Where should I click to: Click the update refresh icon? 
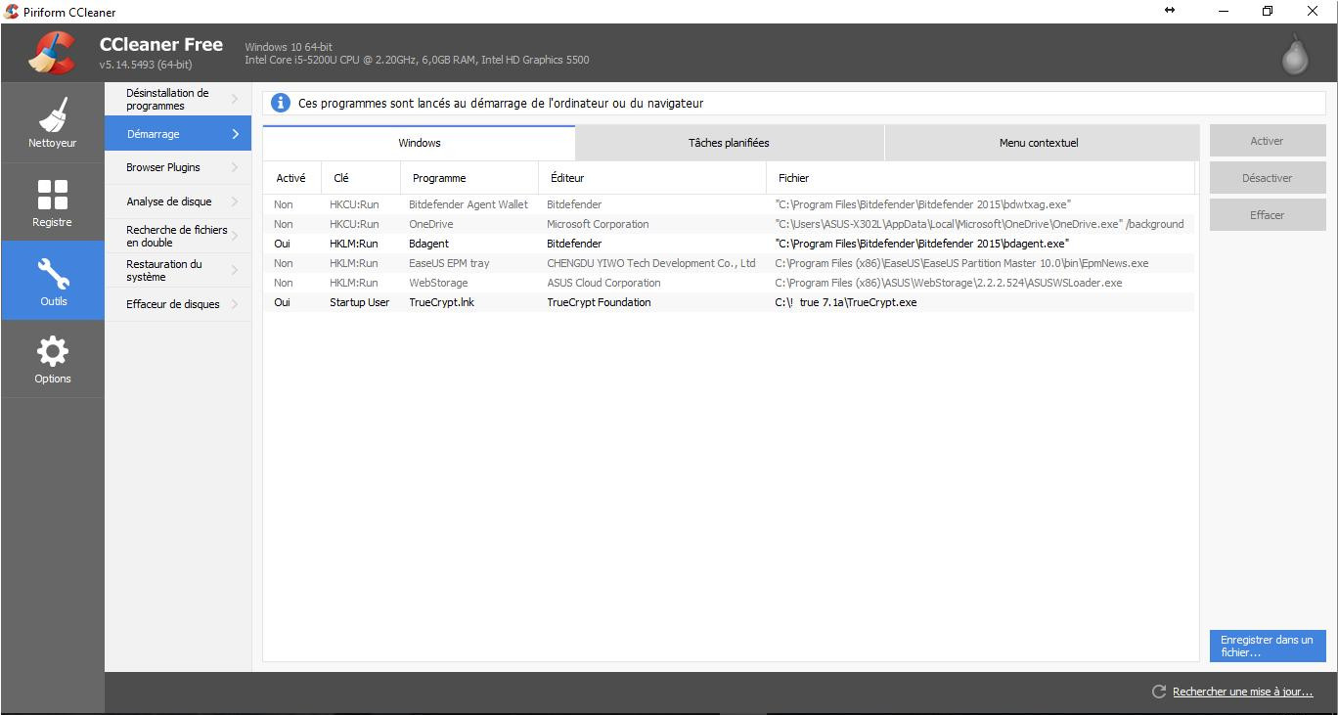1159,692
